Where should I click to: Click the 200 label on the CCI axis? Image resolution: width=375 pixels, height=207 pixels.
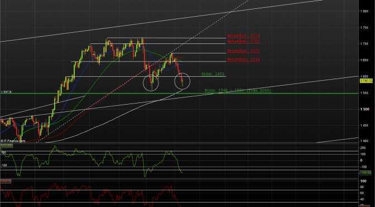363,148
